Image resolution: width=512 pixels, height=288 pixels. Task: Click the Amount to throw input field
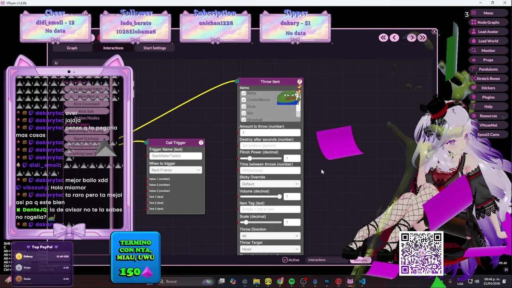tap(270, 132)
